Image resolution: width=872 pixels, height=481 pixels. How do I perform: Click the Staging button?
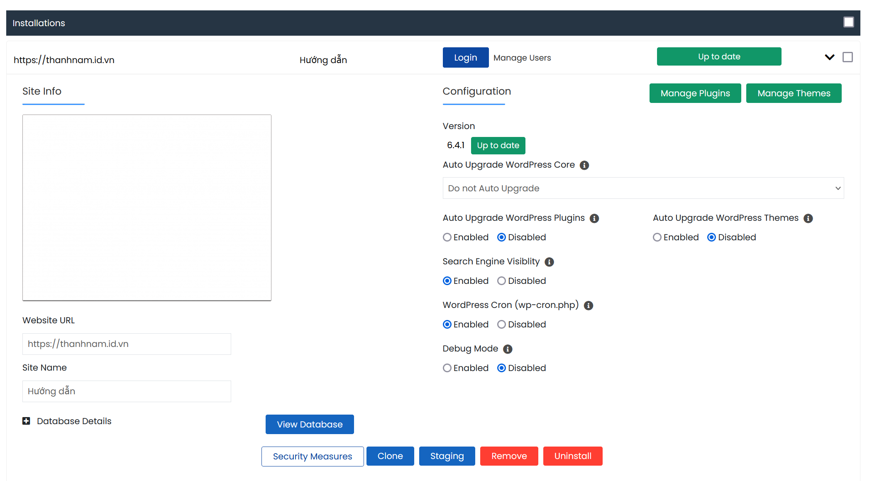tap(447, 456)
